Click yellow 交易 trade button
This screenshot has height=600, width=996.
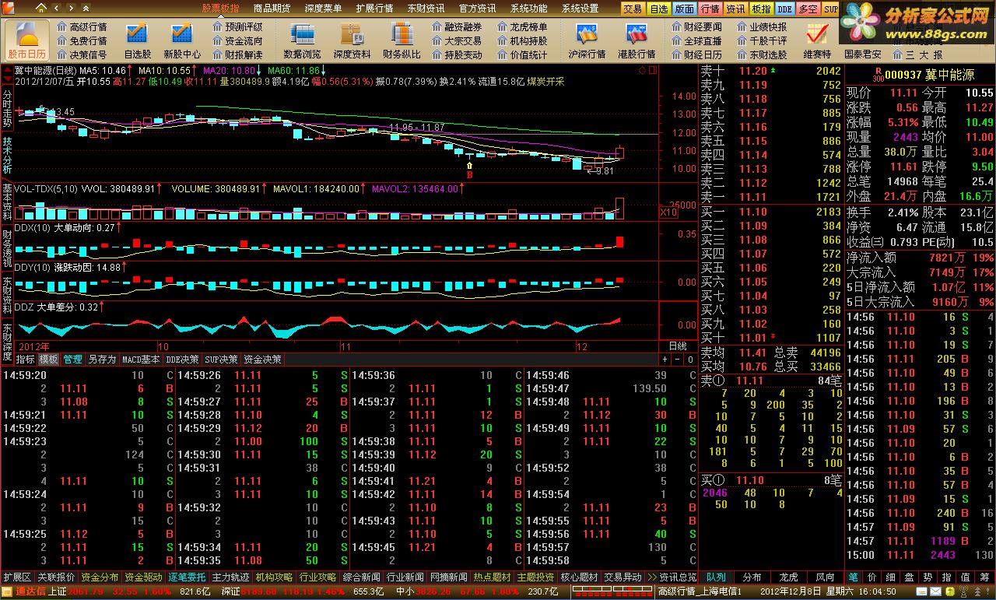(633, 9)
